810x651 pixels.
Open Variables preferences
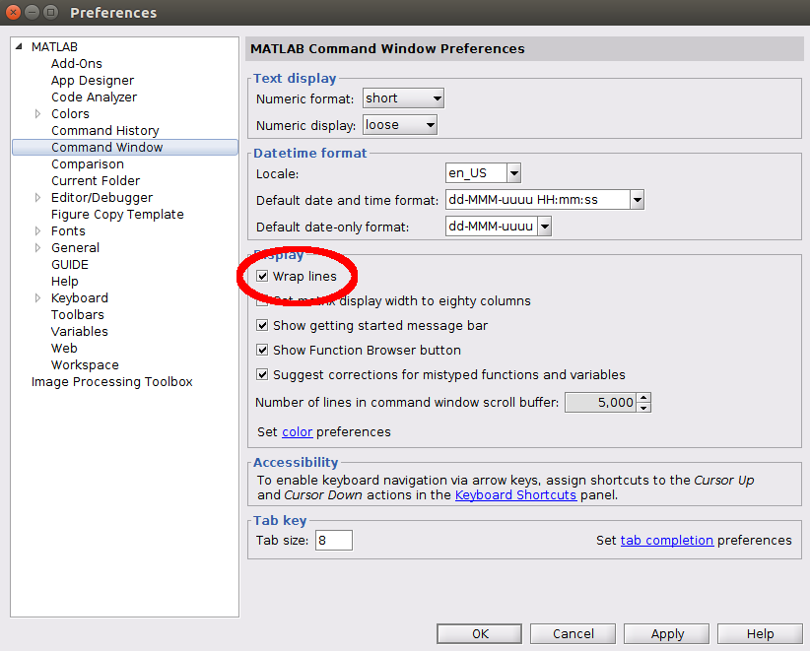tap(80, 332)
